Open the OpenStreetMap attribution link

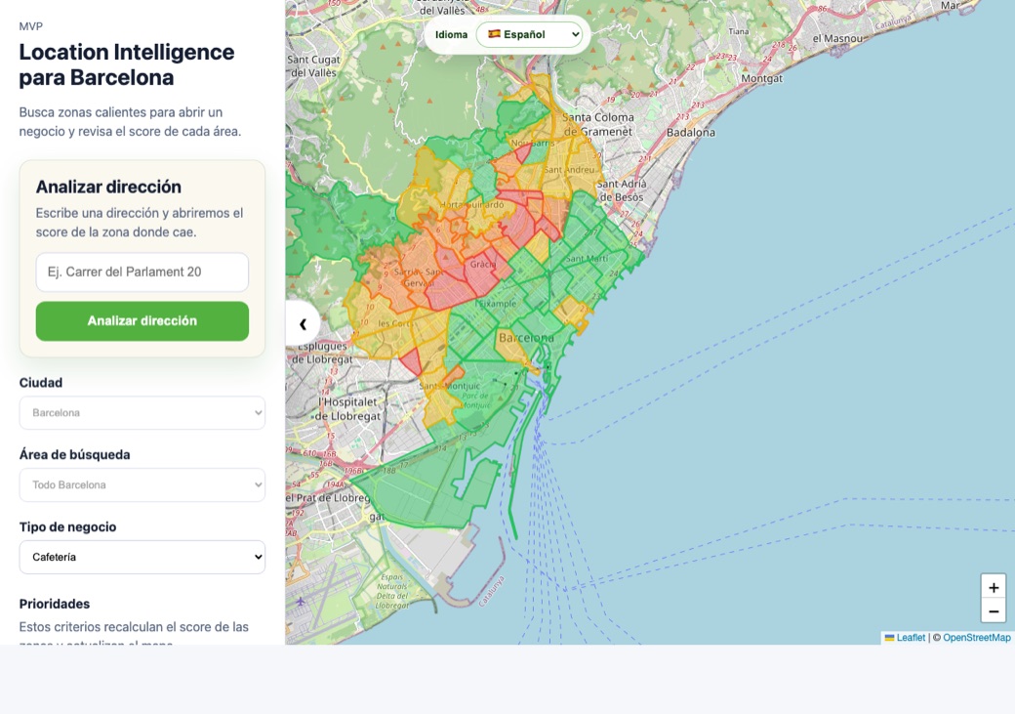(x=976, y=638)
